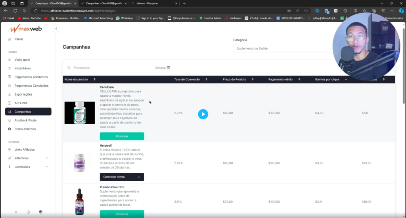The width and height of the screenshot is (406, 218).
Task: Open the Categoria dropdown
Action: tap(283, 48)
